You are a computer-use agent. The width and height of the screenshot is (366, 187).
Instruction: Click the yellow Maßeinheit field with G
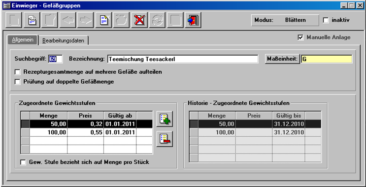click(327, 59)
